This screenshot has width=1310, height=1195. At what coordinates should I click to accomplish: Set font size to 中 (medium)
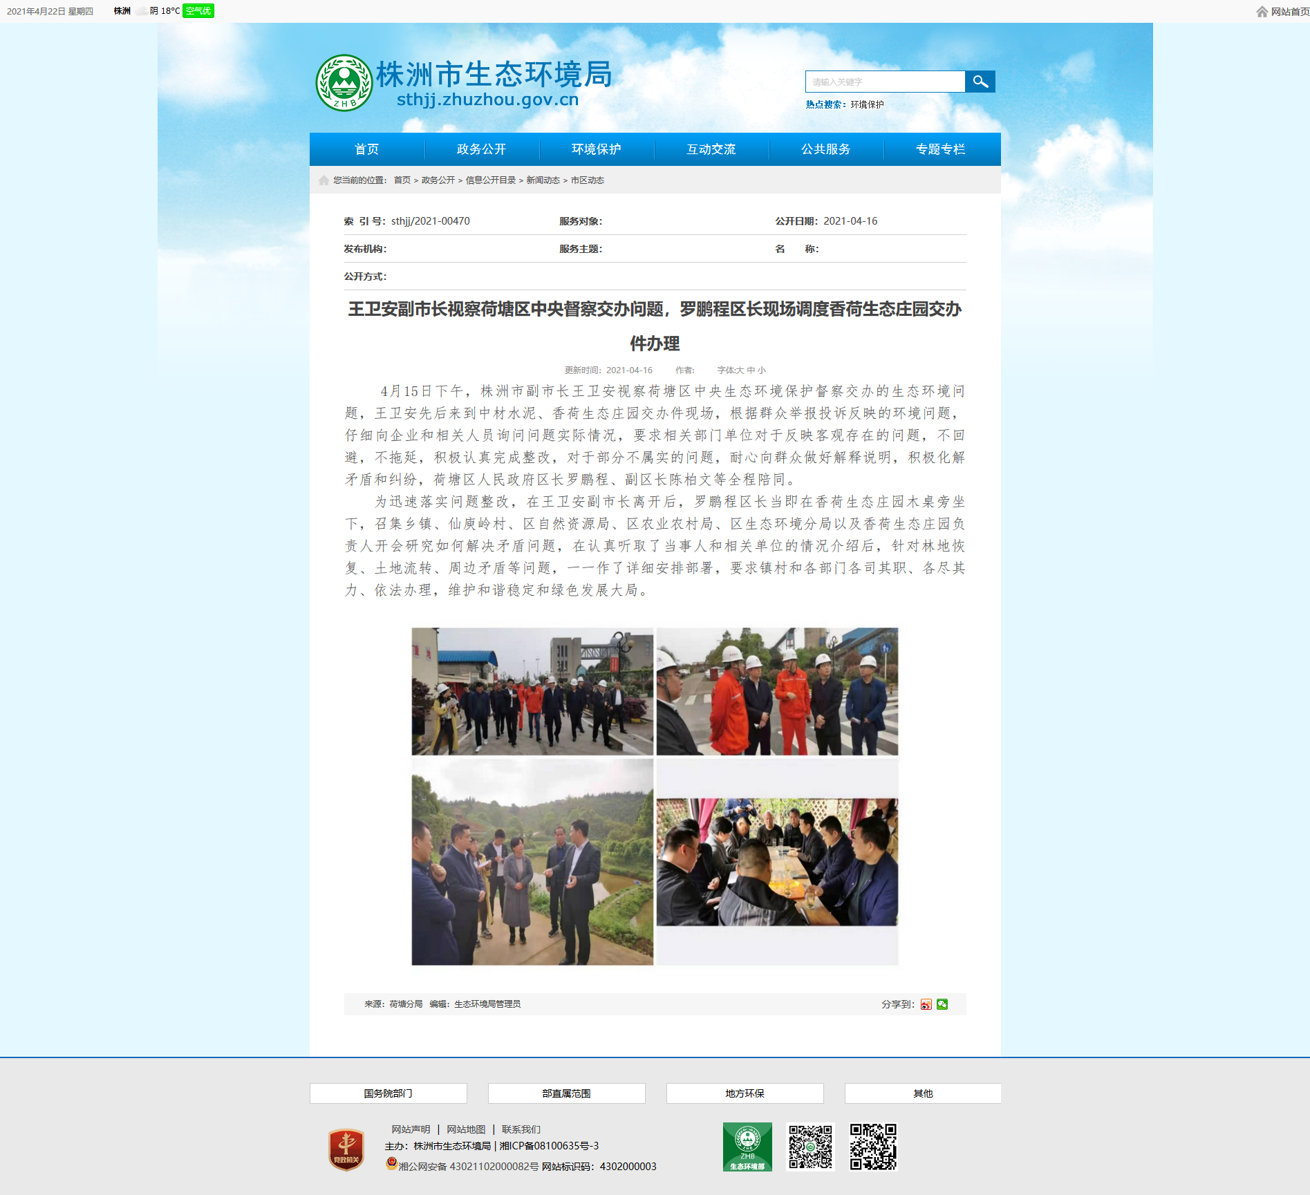[751, 370]
